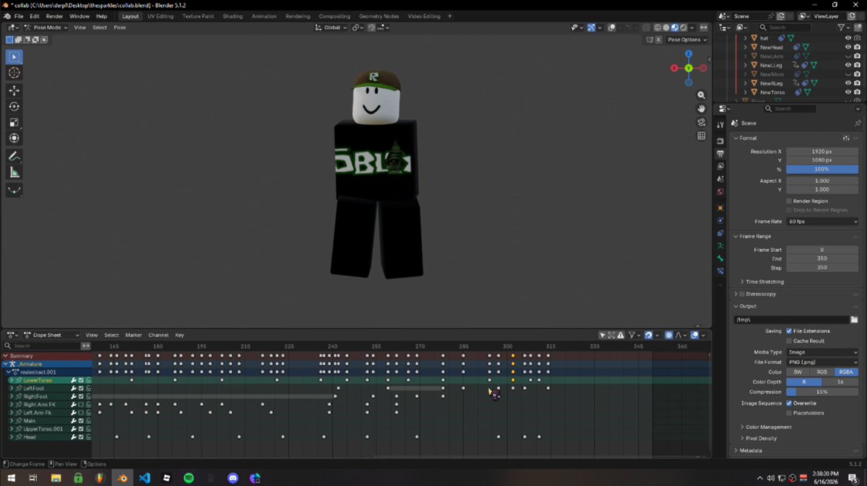
Task: Select 16 color depth button
Action: [840, 382]
